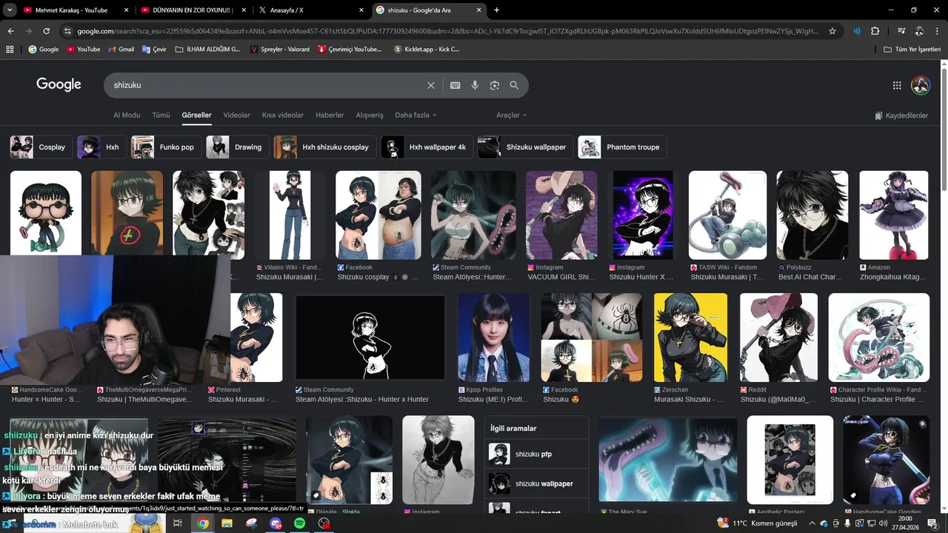This screenshot has height=533, width=948.
Task: Open the related search shizuku pfp
Action: pos(536,454)
